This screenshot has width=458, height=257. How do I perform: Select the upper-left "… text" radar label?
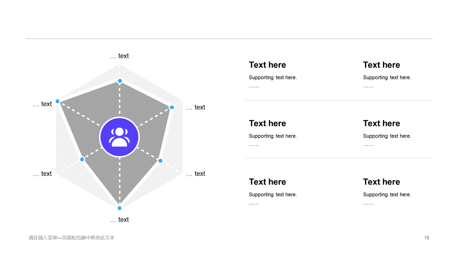42,104
